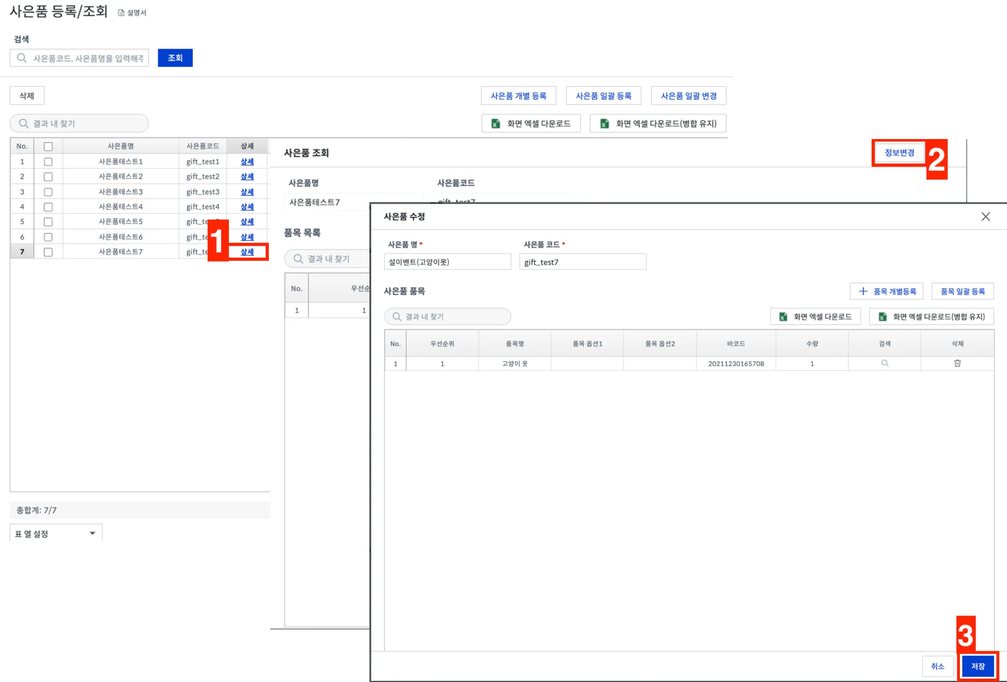Check the box for 사은품테스트1 row
The height and width of the screenshot is (682, 1007).
coord(48,162)
